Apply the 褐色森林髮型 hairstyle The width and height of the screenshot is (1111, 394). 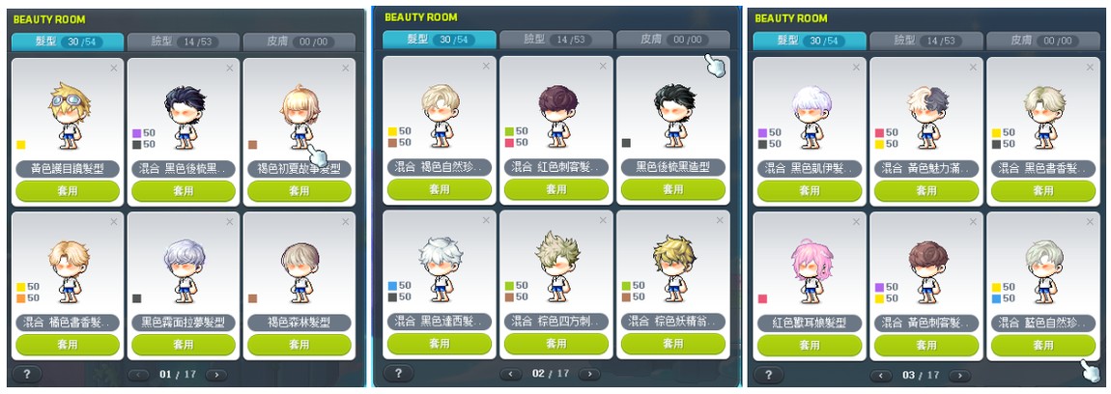(x=299, y=345)
